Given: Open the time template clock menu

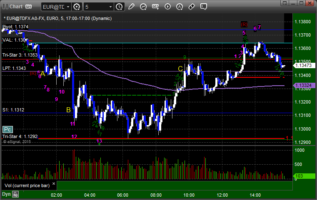Looking at the screenshot, I should coord(119,7).
